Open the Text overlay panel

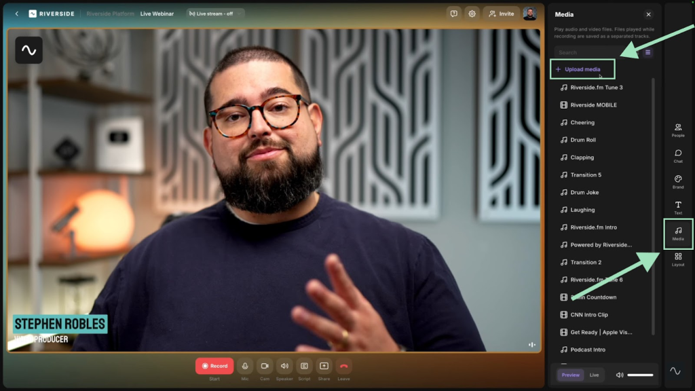click(678, 208)
